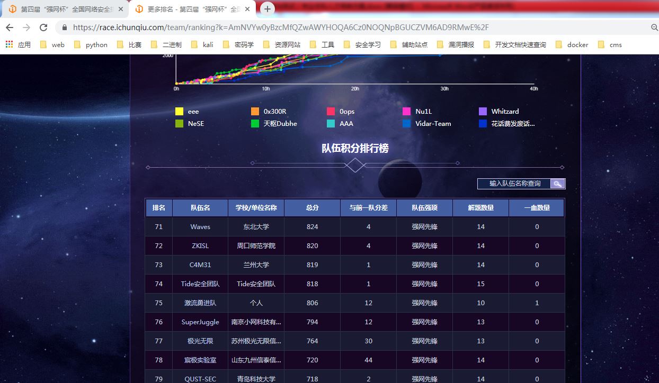
Task: Click the school cell 周口师范学院
Action: (256, 246)
